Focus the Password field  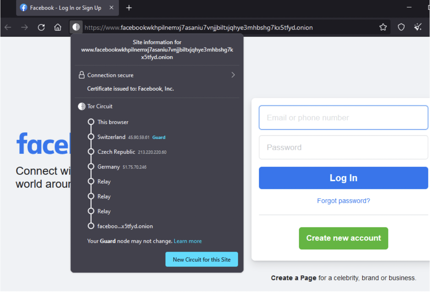(343, 147)
